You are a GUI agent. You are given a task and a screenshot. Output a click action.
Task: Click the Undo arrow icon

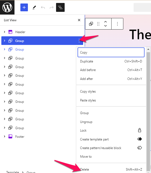click(43, 8)
